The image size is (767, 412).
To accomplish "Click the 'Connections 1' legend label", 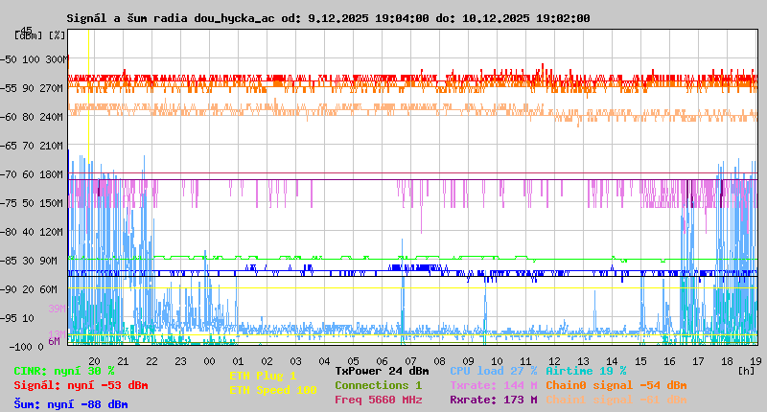I will tap(378, 385).
